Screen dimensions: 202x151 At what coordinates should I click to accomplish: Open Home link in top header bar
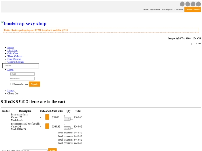click(x=146, y=9)
